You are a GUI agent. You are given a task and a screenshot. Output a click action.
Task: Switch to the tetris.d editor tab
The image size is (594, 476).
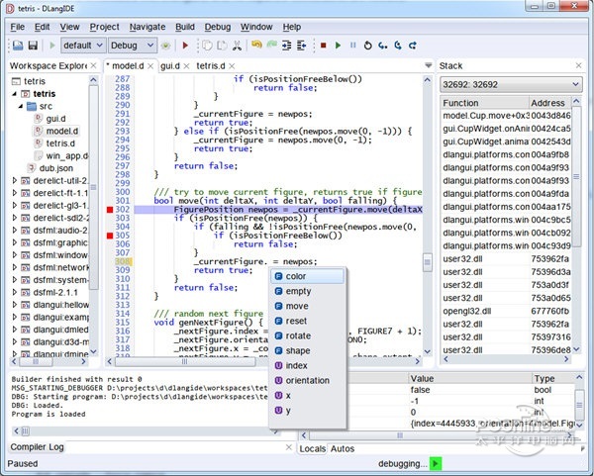coord(210,66)
